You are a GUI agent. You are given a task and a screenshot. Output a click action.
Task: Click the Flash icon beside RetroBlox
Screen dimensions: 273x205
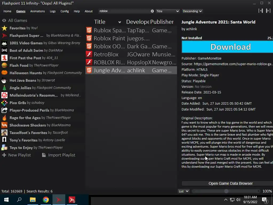click(x=89, y=54)
